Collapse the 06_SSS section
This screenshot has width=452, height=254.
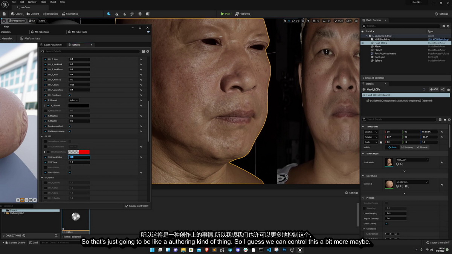42,136
